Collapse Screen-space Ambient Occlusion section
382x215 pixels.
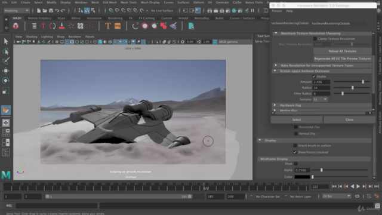pyautogui.click(x=275, y=71)
